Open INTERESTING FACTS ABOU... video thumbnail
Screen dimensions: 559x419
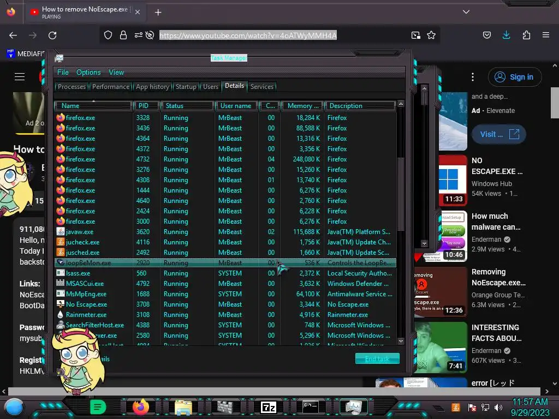(x=441, y=348)
